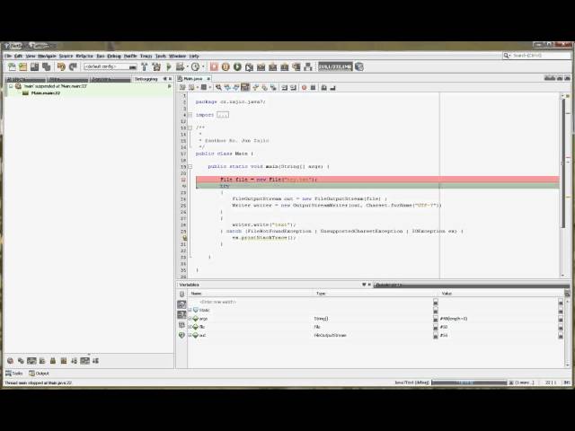The width and height of the screenshot is (575, 431).
Task: Click the Save All toolbar icon
Action: coord(47,66)
